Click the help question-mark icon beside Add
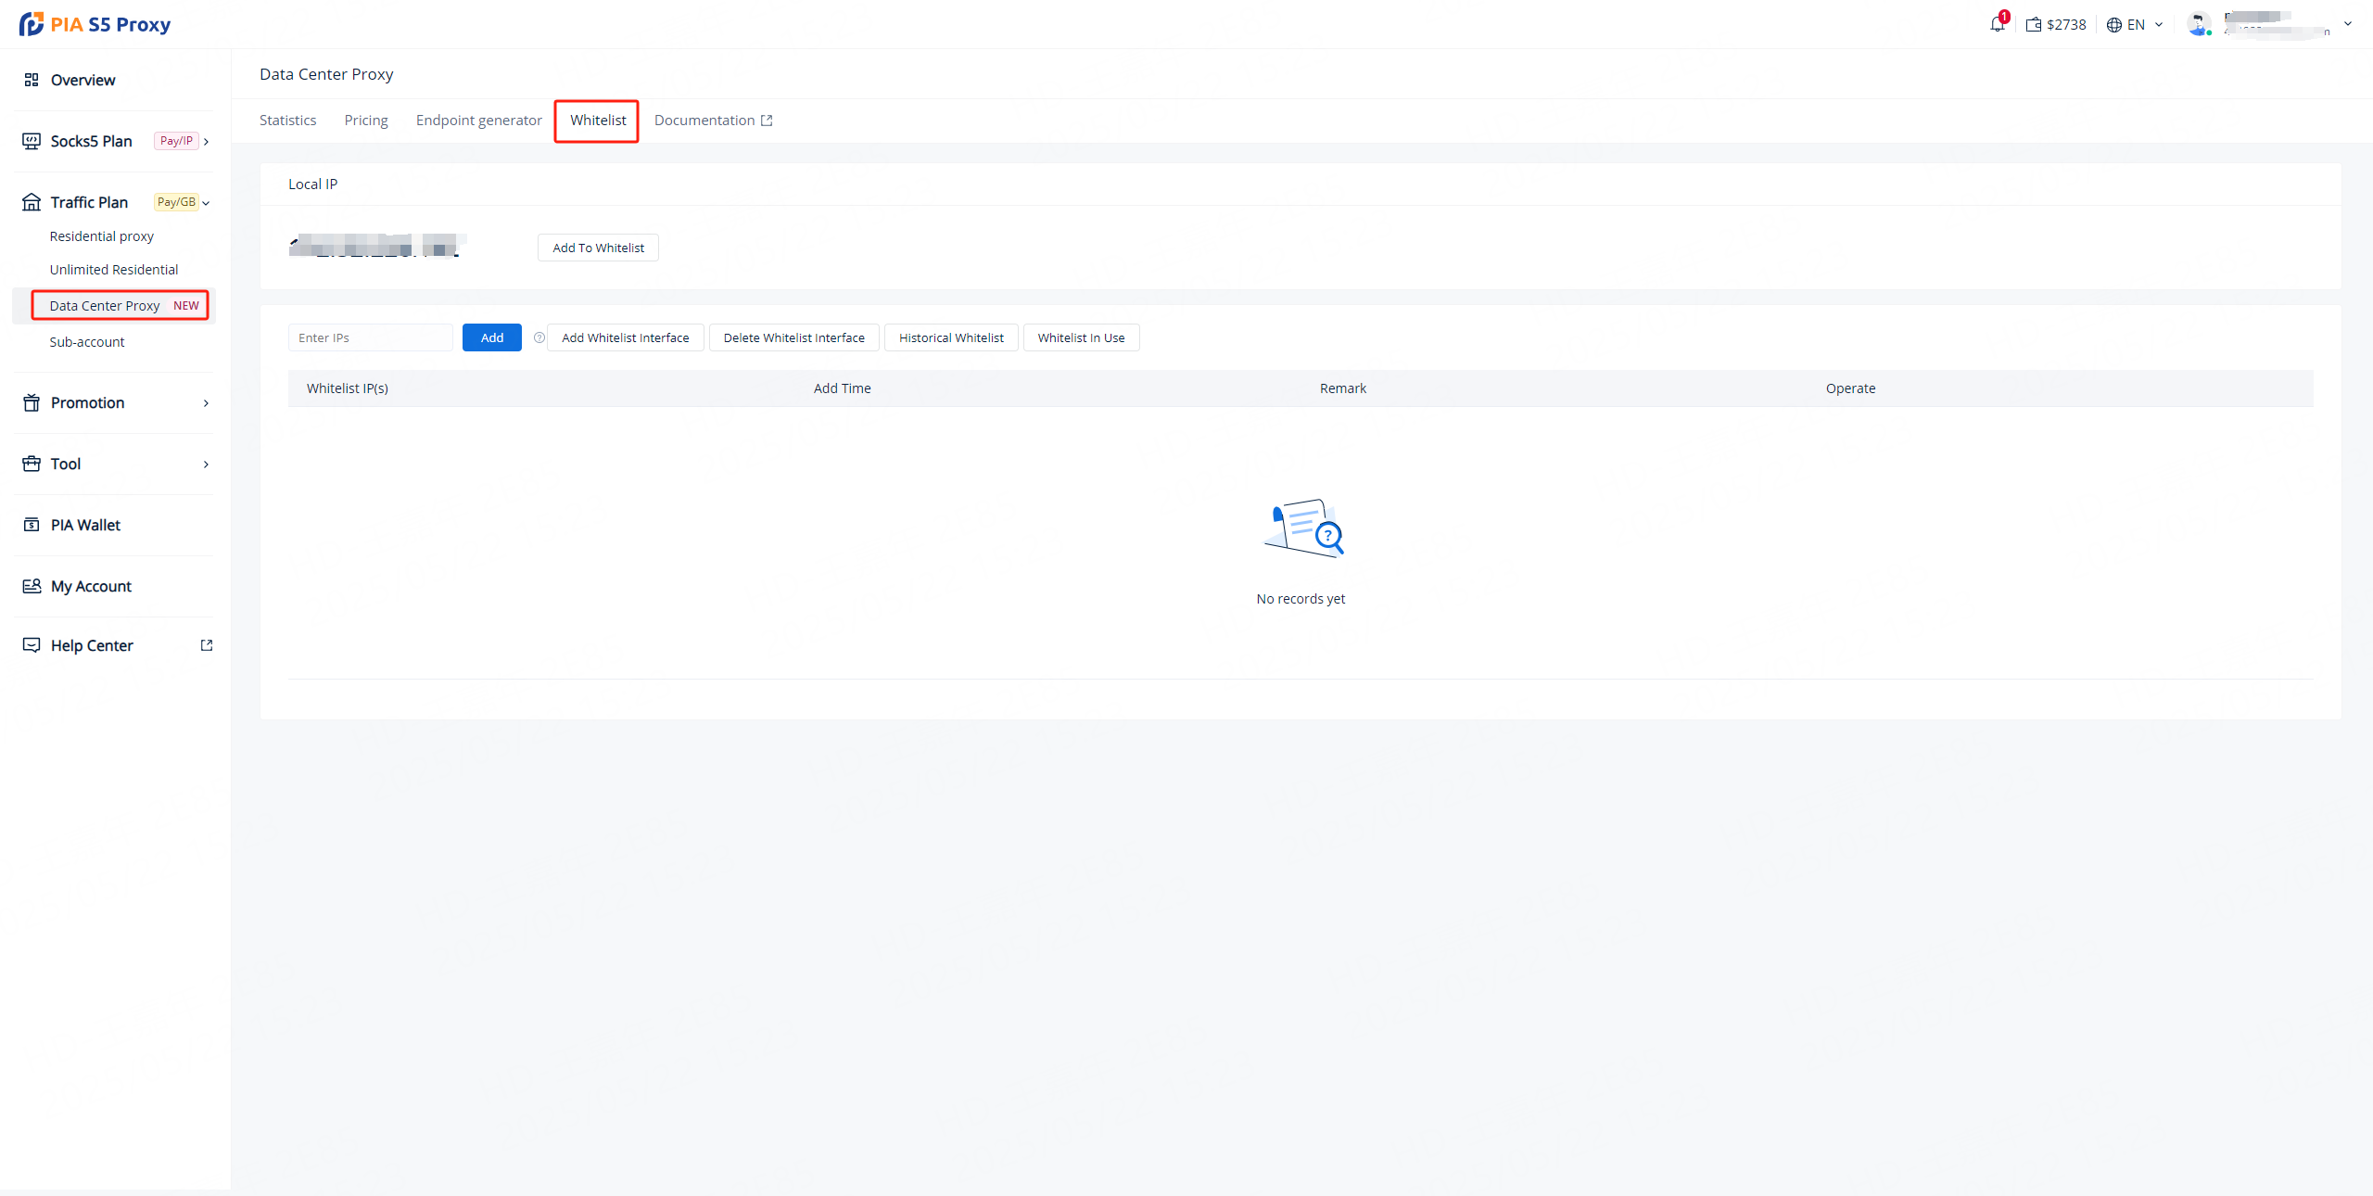2373x1196 pixels. [x=539, y=337]
